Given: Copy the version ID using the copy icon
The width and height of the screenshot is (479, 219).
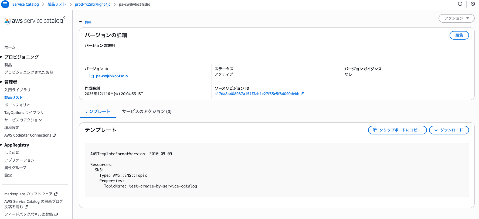Looking at the screenshot, I should 92,76.
